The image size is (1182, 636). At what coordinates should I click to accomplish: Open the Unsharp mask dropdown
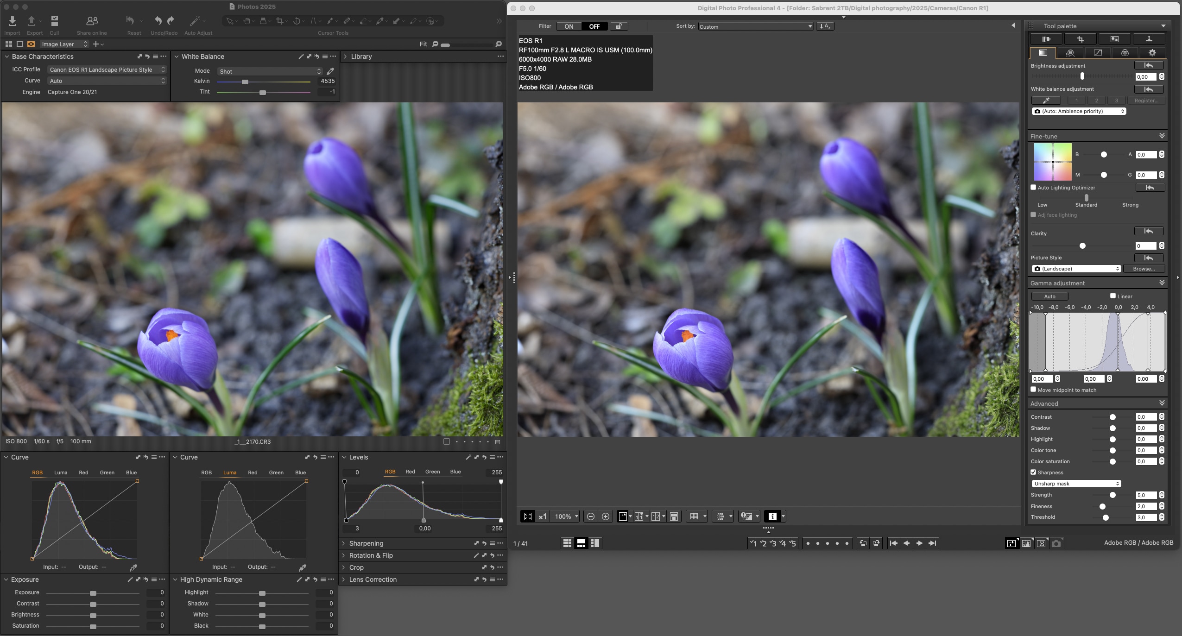coord(1076,484)
